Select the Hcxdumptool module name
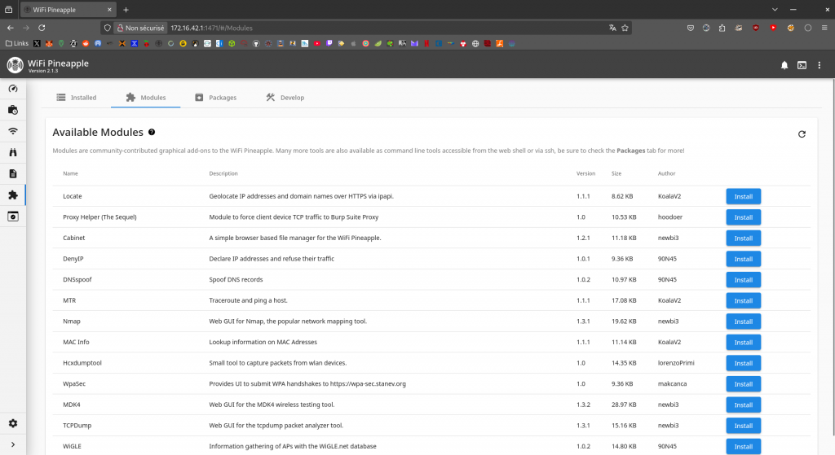The image size is (835, 455). click(82, 363)
